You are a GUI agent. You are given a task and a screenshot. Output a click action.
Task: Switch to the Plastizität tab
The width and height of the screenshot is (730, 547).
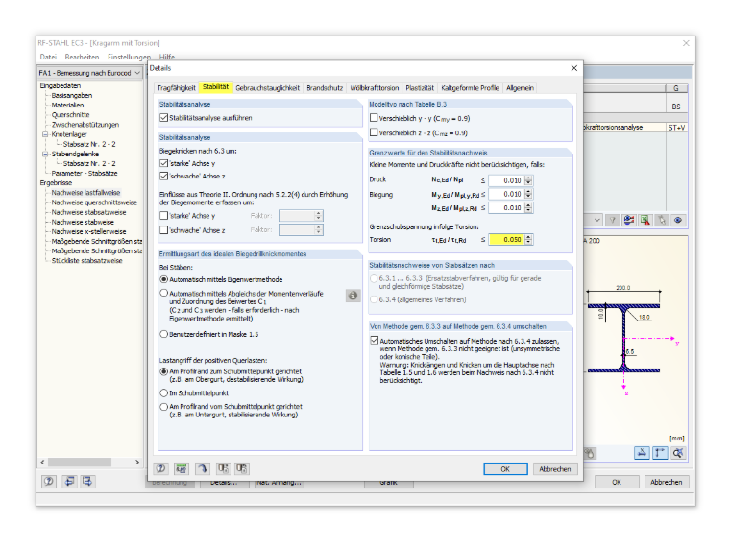[420, 88]
